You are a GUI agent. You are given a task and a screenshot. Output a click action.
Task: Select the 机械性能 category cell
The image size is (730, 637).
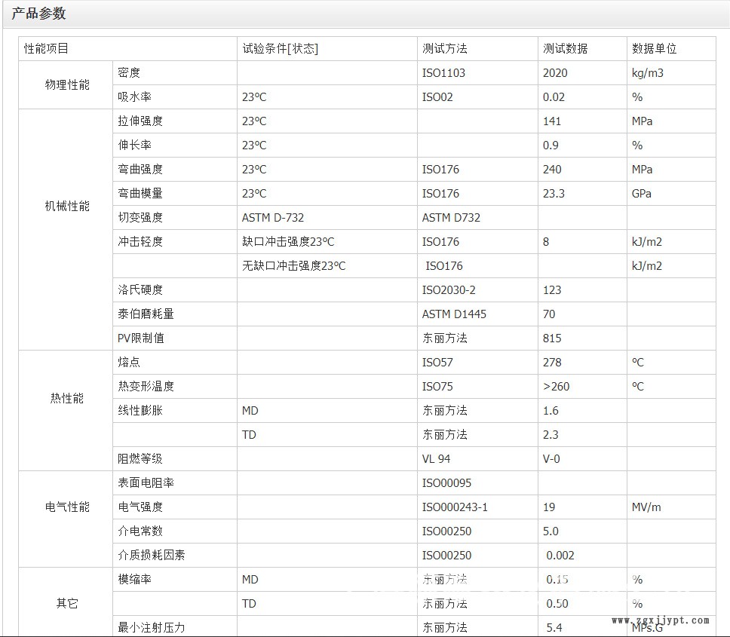(x=66, y=206)
